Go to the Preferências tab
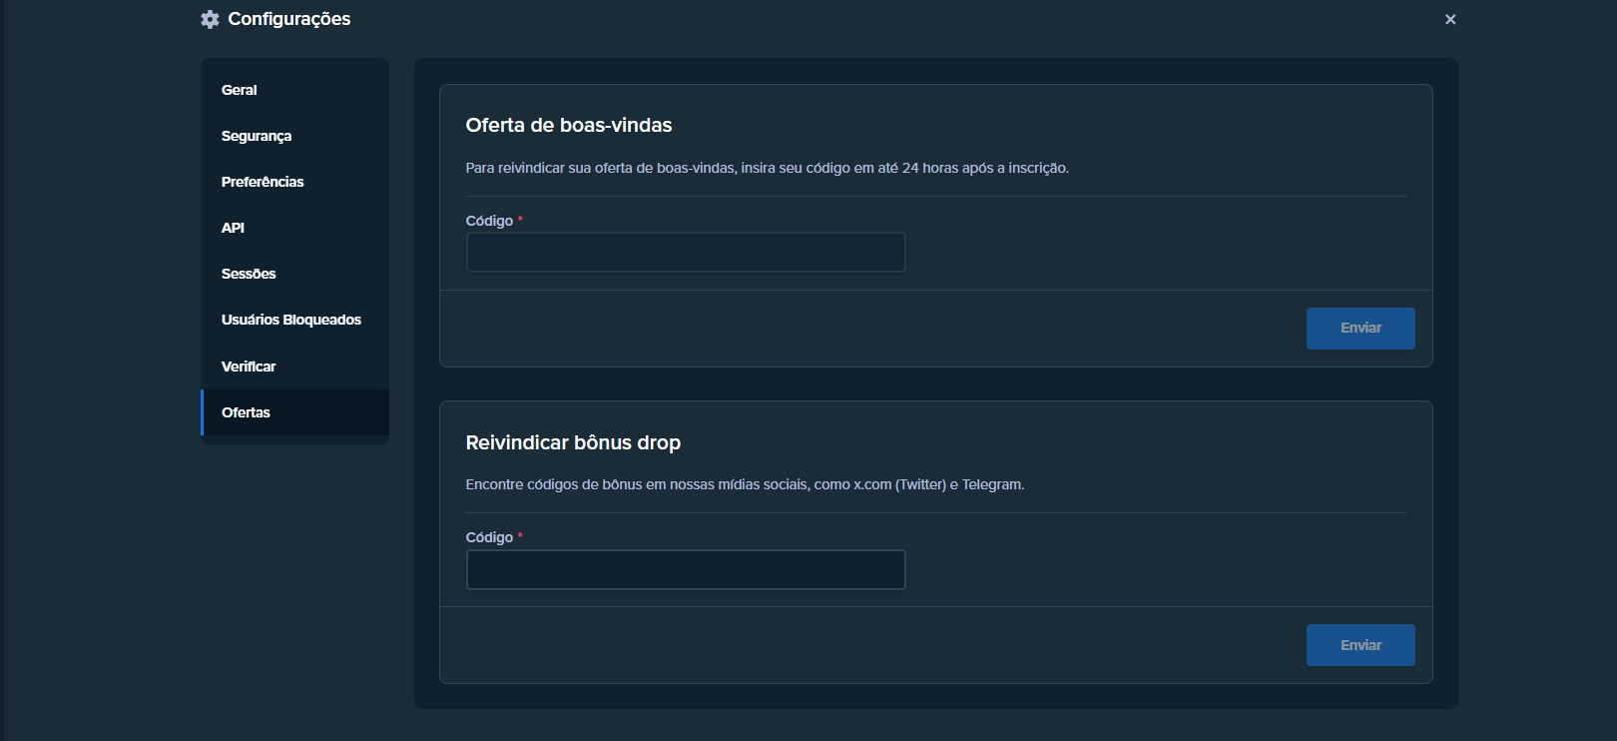 263,182
